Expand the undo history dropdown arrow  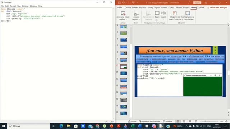pos(126,3)
